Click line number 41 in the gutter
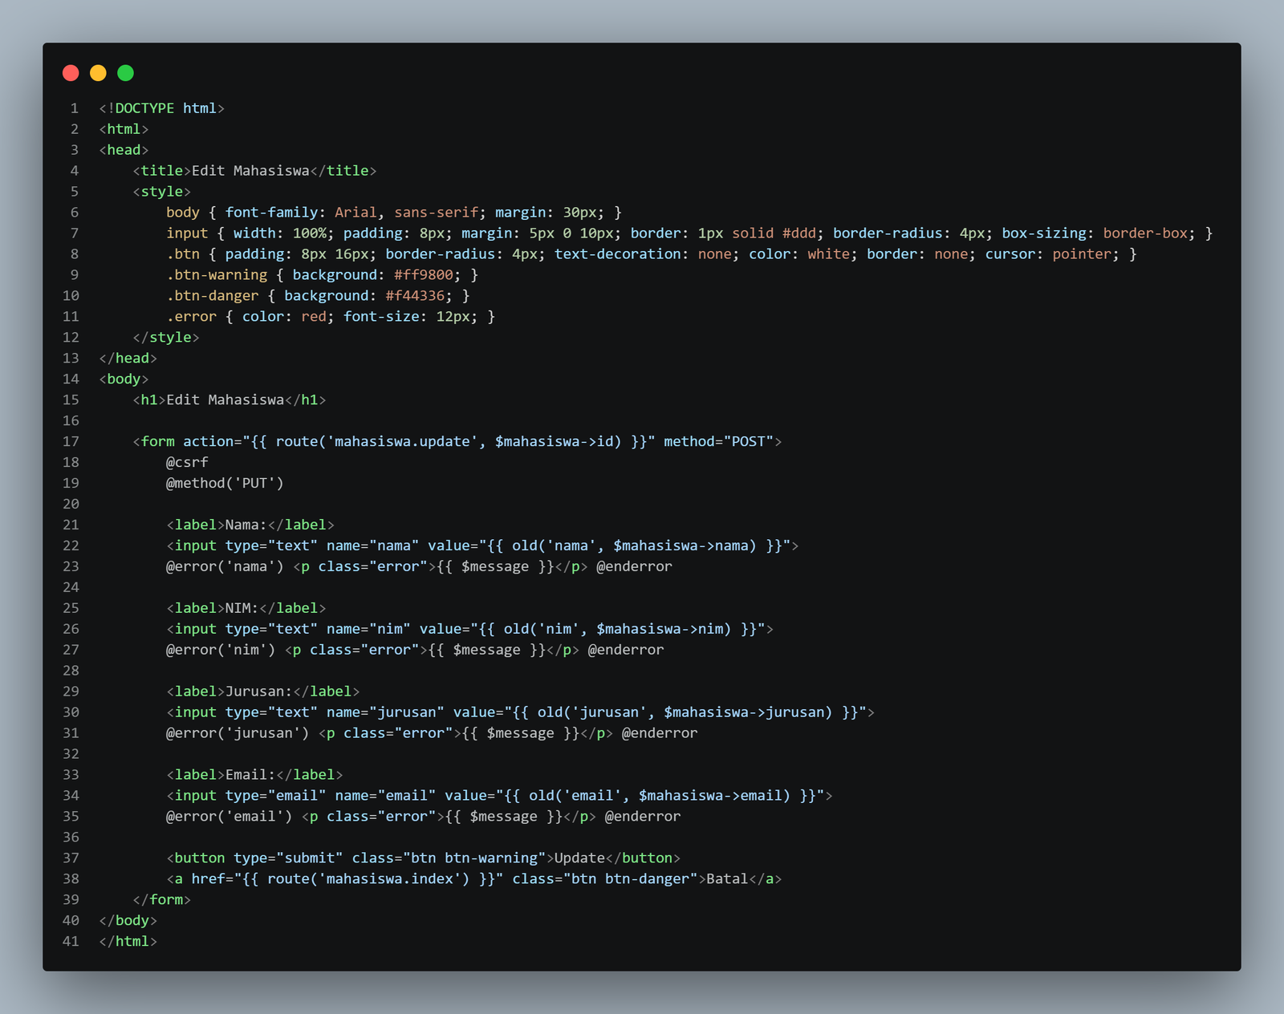The image size is (1284, 1014). coord(71,943)
